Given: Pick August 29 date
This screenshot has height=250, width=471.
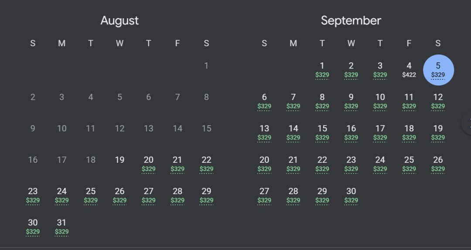Looking at the screenshot, I should point(206,195).
